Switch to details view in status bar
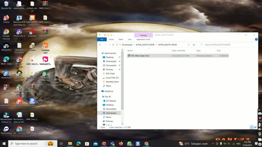 click(252, 127)
